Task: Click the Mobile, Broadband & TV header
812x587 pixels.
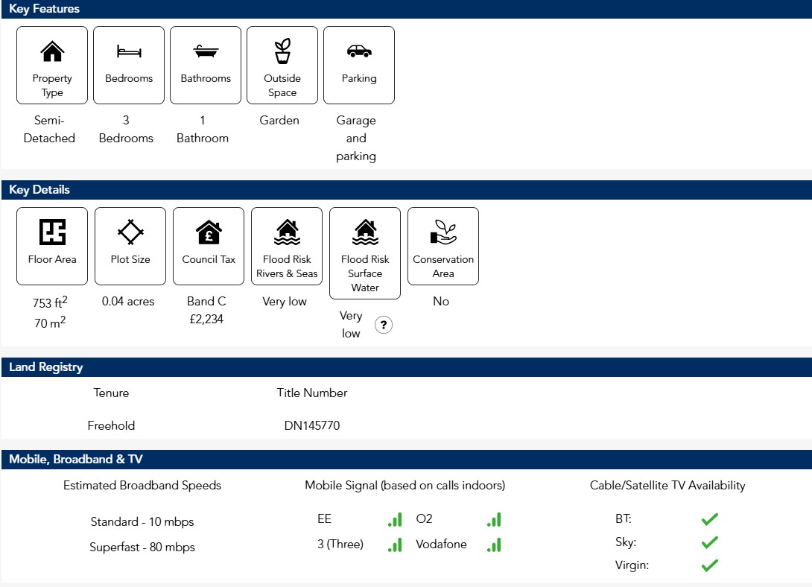Action: 75,460
